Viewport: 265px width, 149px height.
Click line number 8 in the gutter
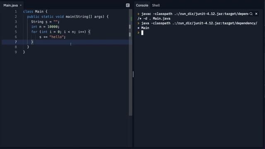[16, 47]
